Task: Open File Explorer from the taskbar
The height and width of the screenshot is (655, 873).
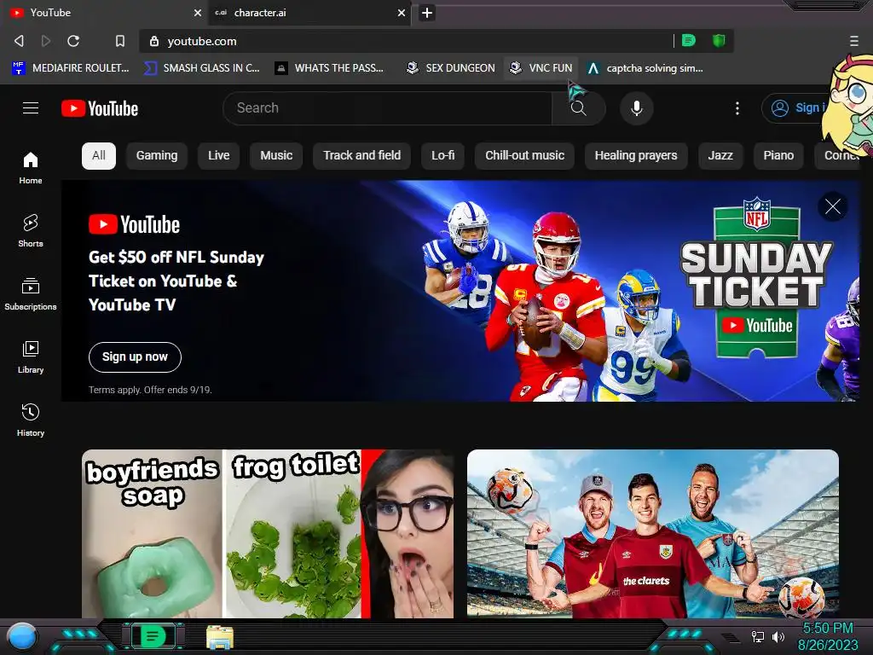Action: (x=220, y=637)
